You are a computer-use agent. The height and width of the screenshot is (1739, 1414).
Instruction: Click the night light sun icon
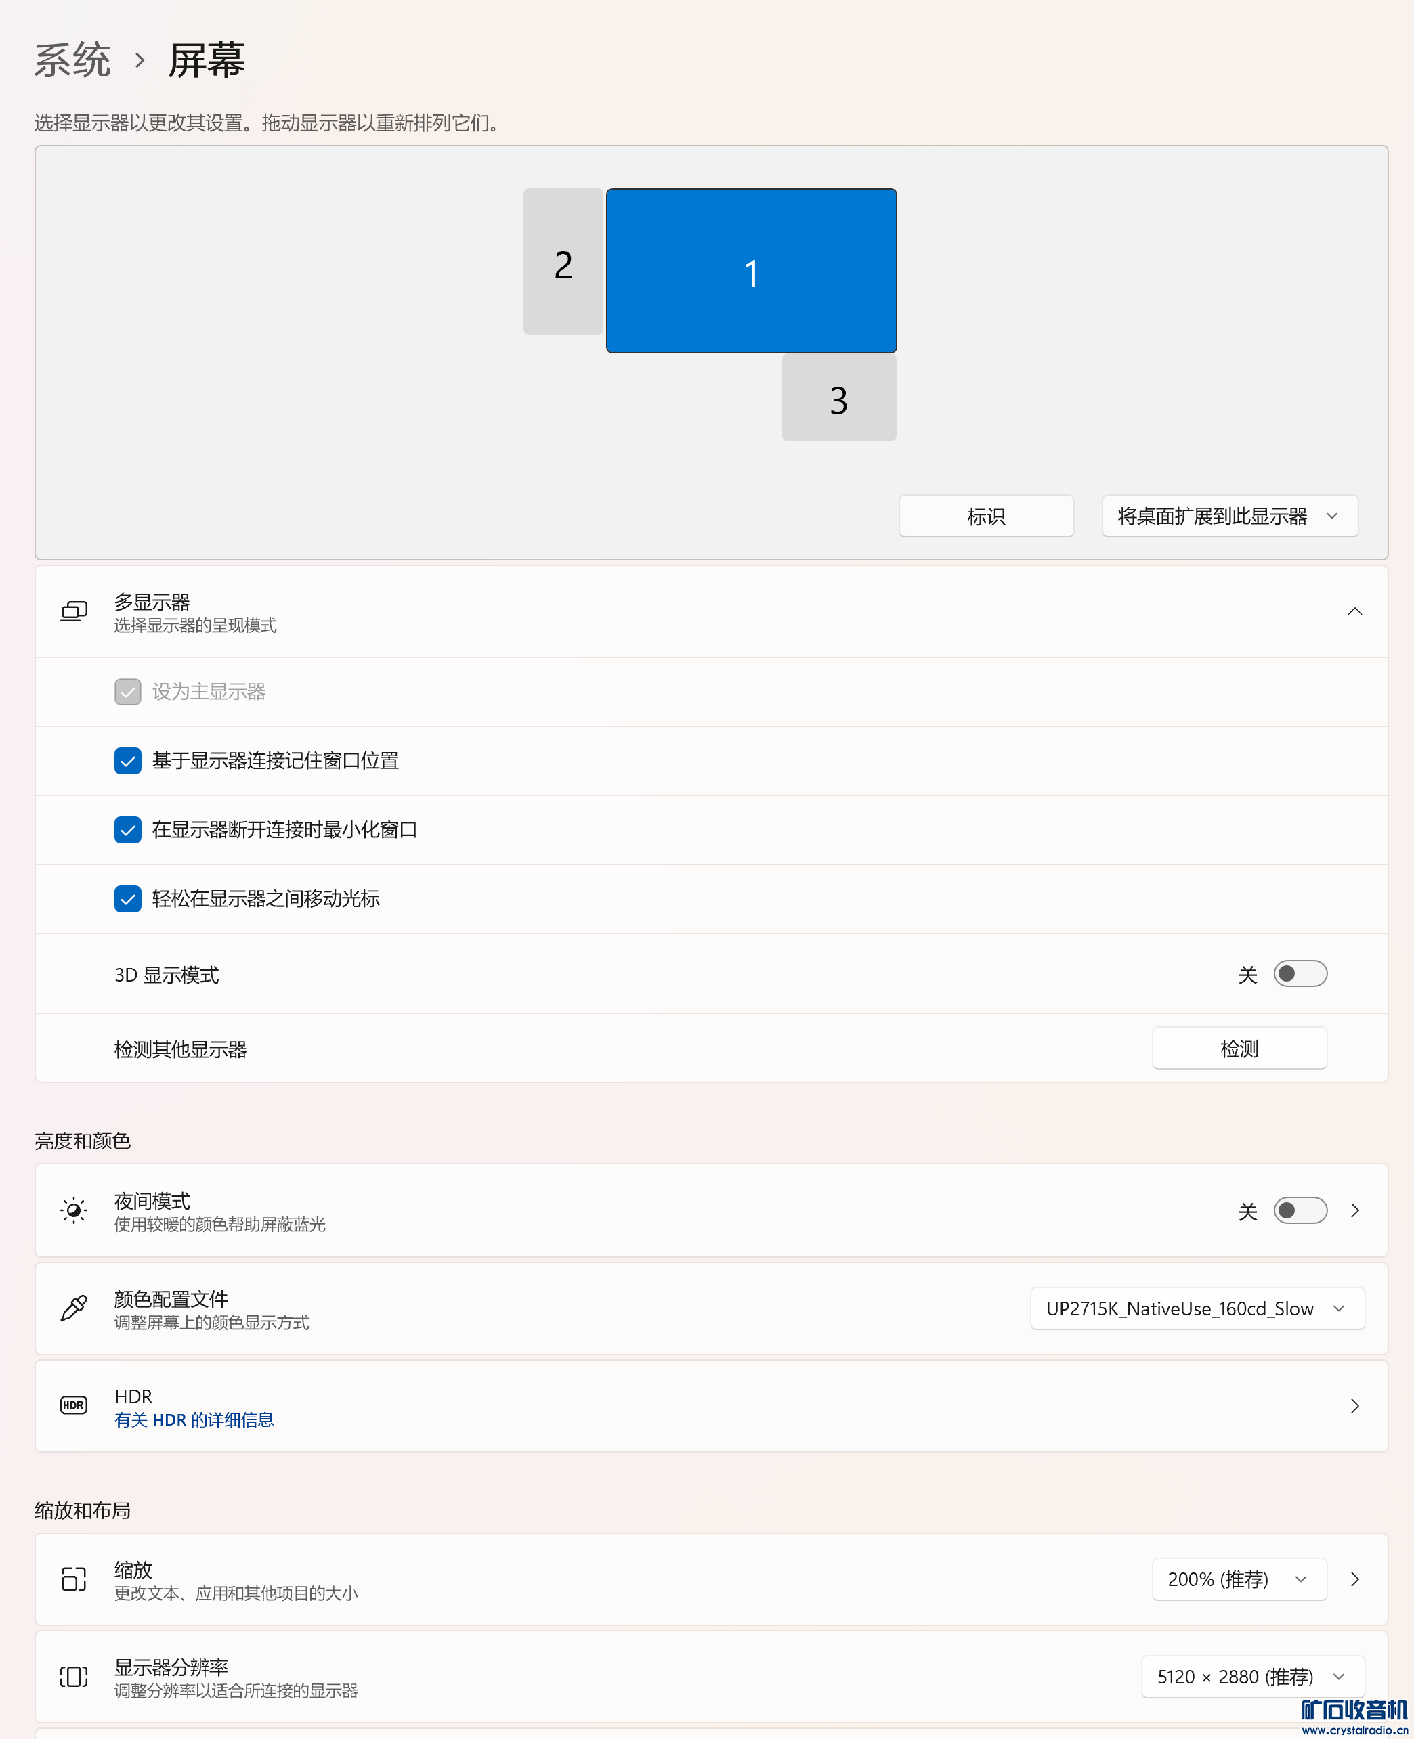73,1210
